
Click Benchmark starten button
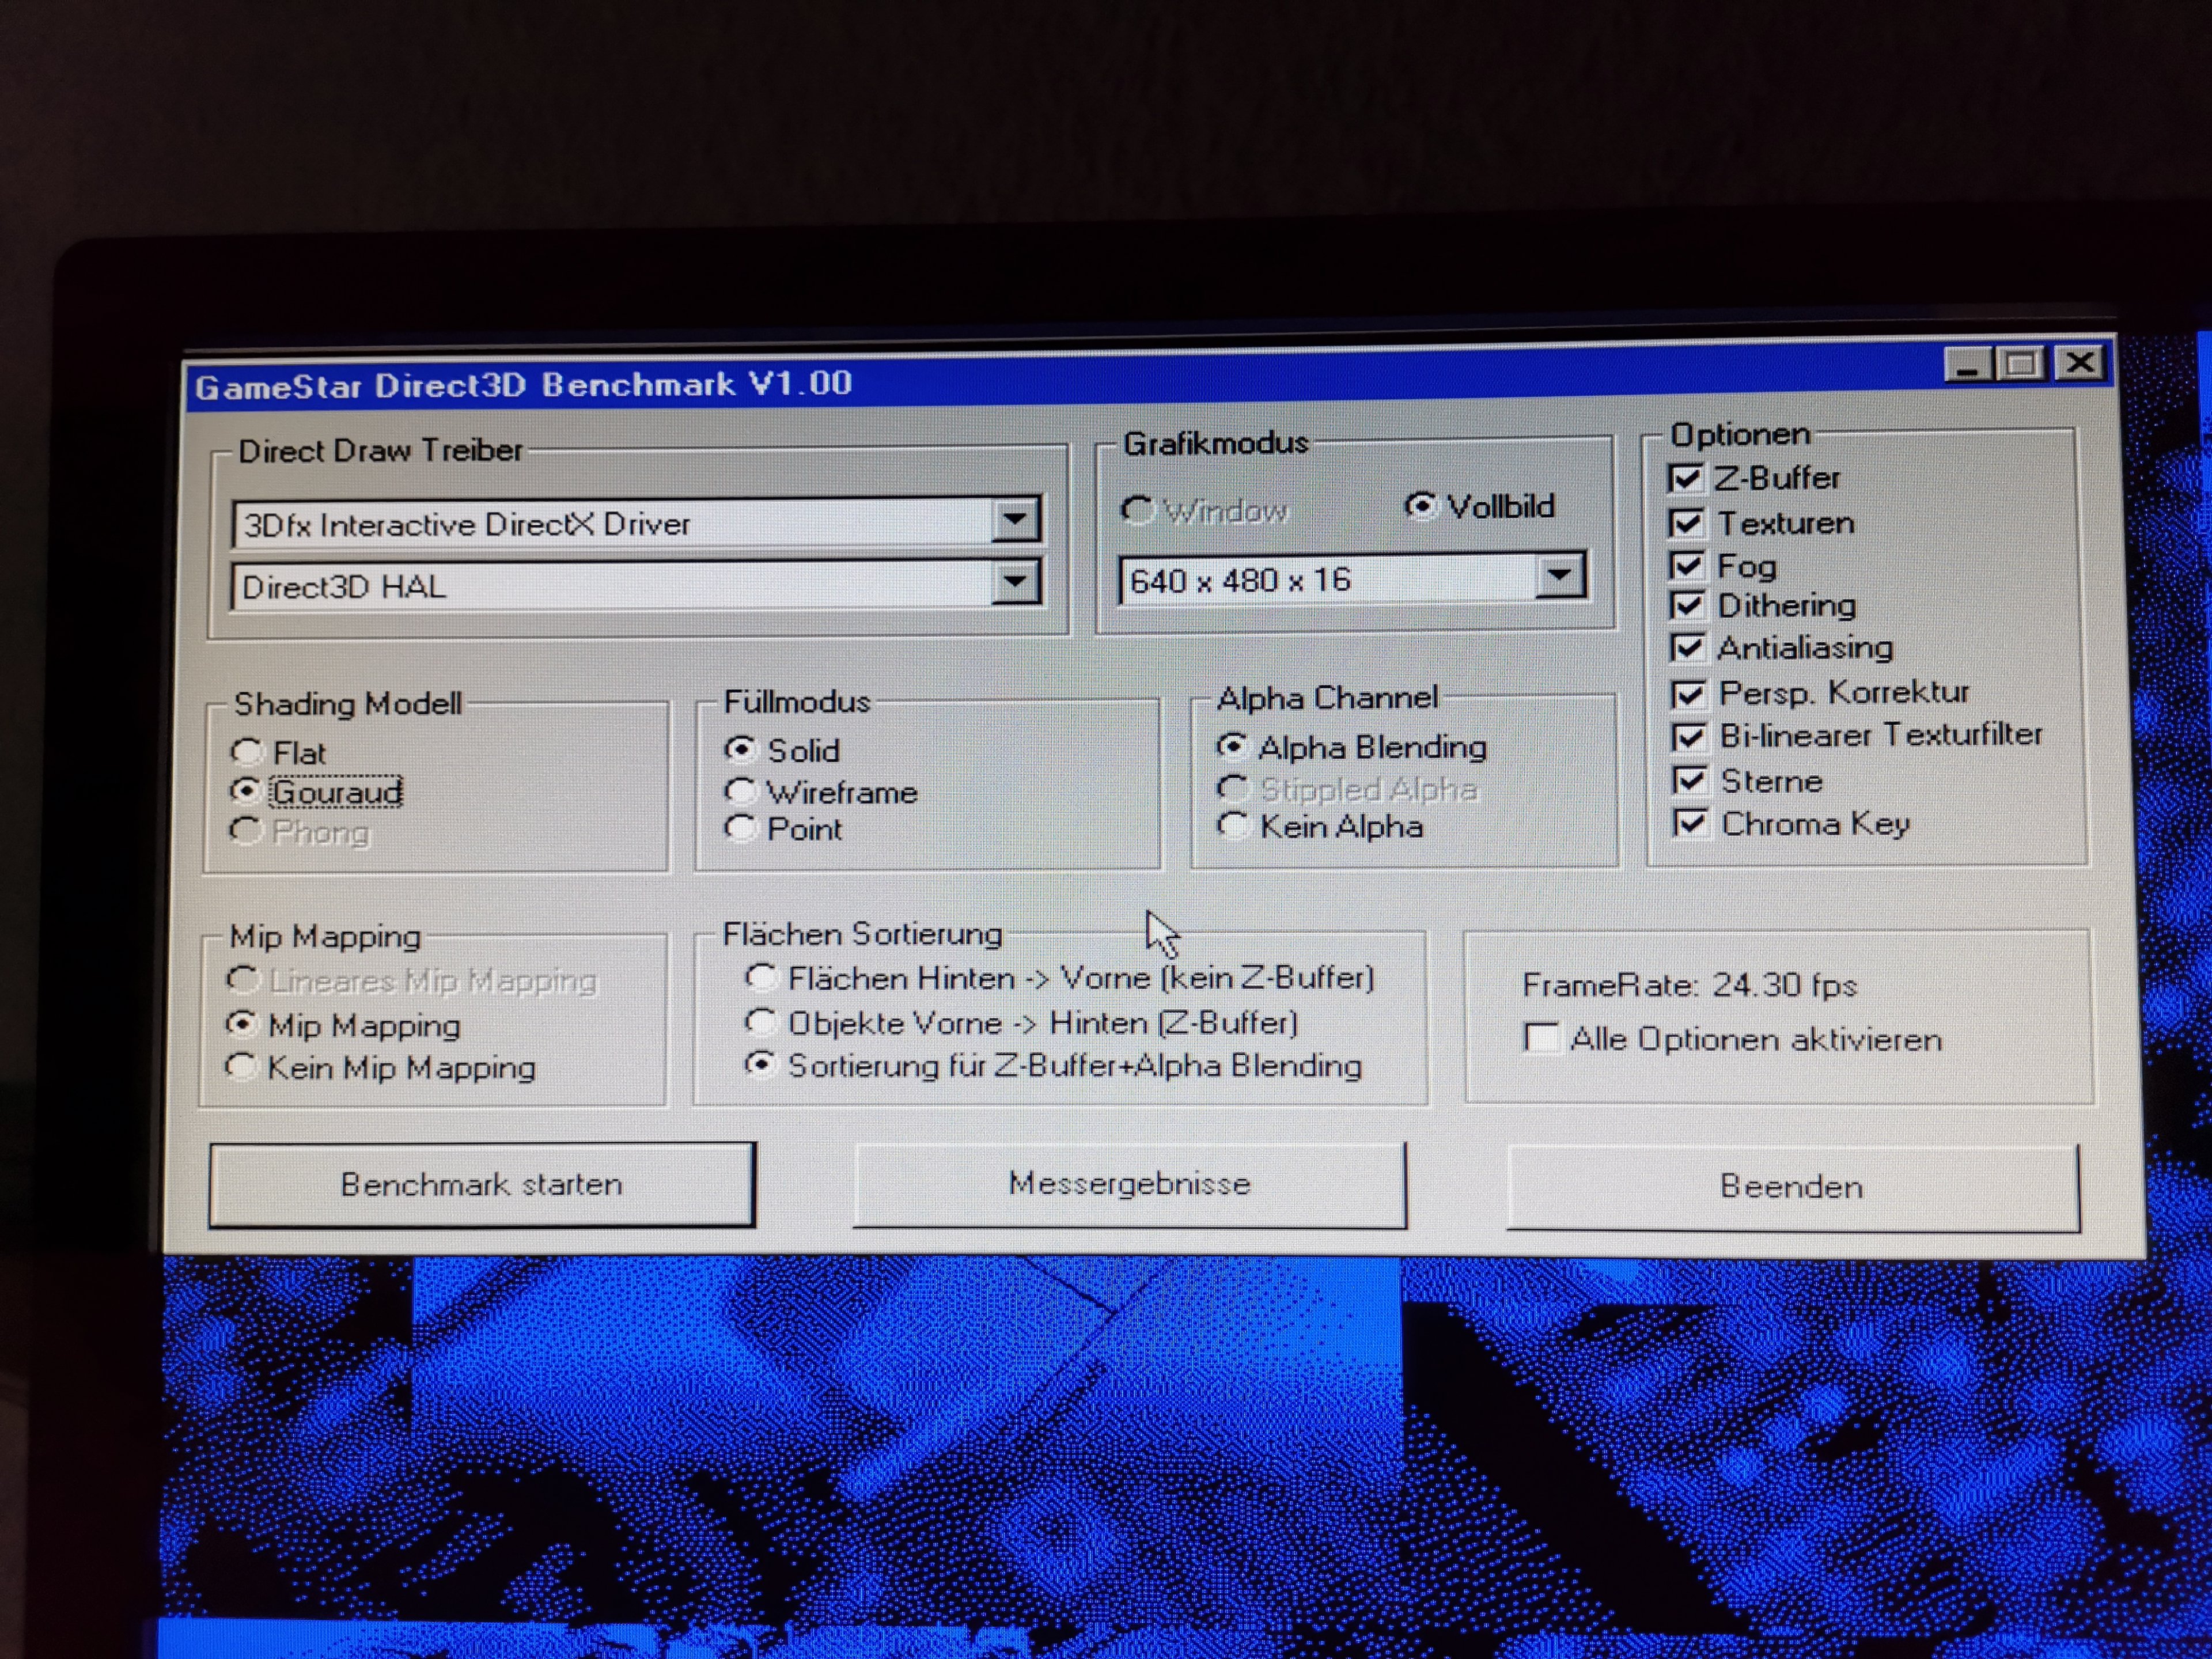coord(481,1185)
